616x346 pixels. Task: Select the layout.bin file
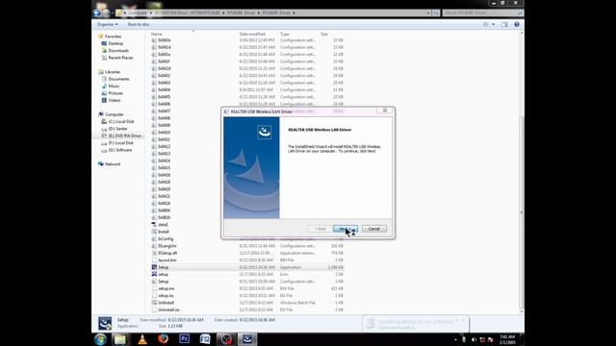(x=167, y=260)
